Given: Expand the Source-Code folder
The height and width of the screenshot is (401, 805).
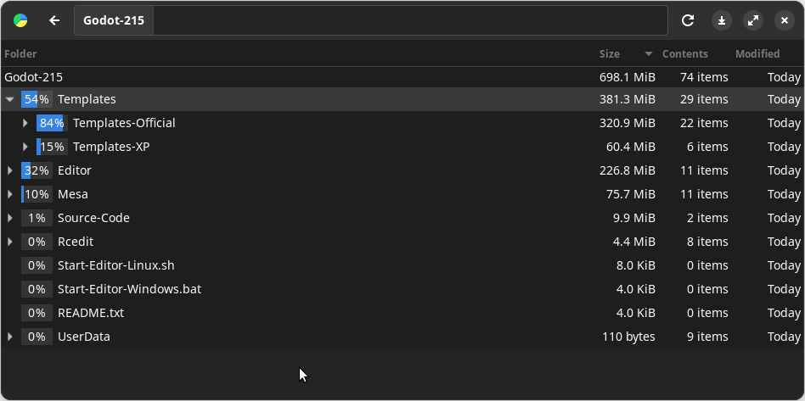Looking at the screenshot, I should click(x=10, y=218).
